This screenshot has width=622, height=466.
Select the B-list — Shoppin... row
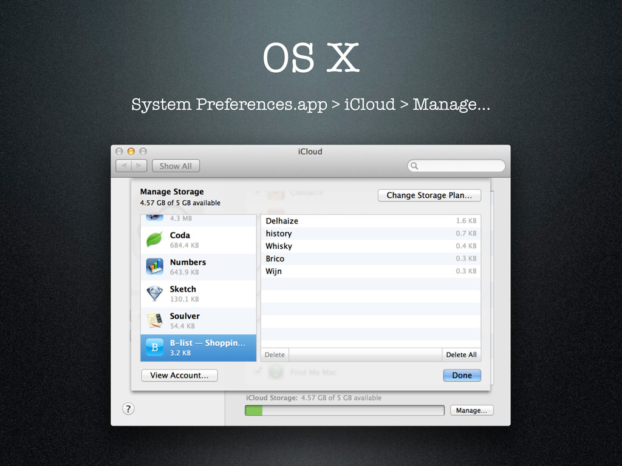click(199, 348)
